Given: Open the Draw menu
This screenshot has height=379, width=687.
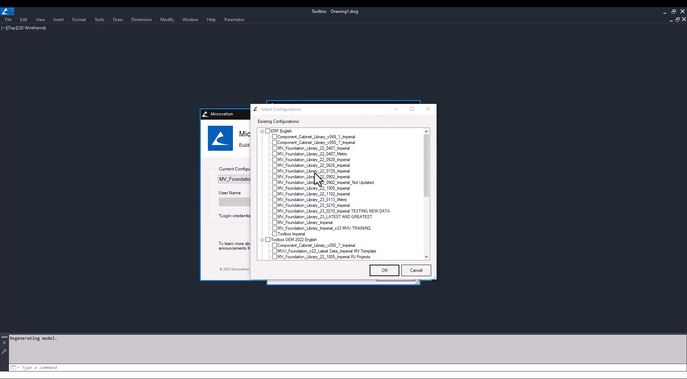Looking at the screenshot, I should click(x=118, y=20).
